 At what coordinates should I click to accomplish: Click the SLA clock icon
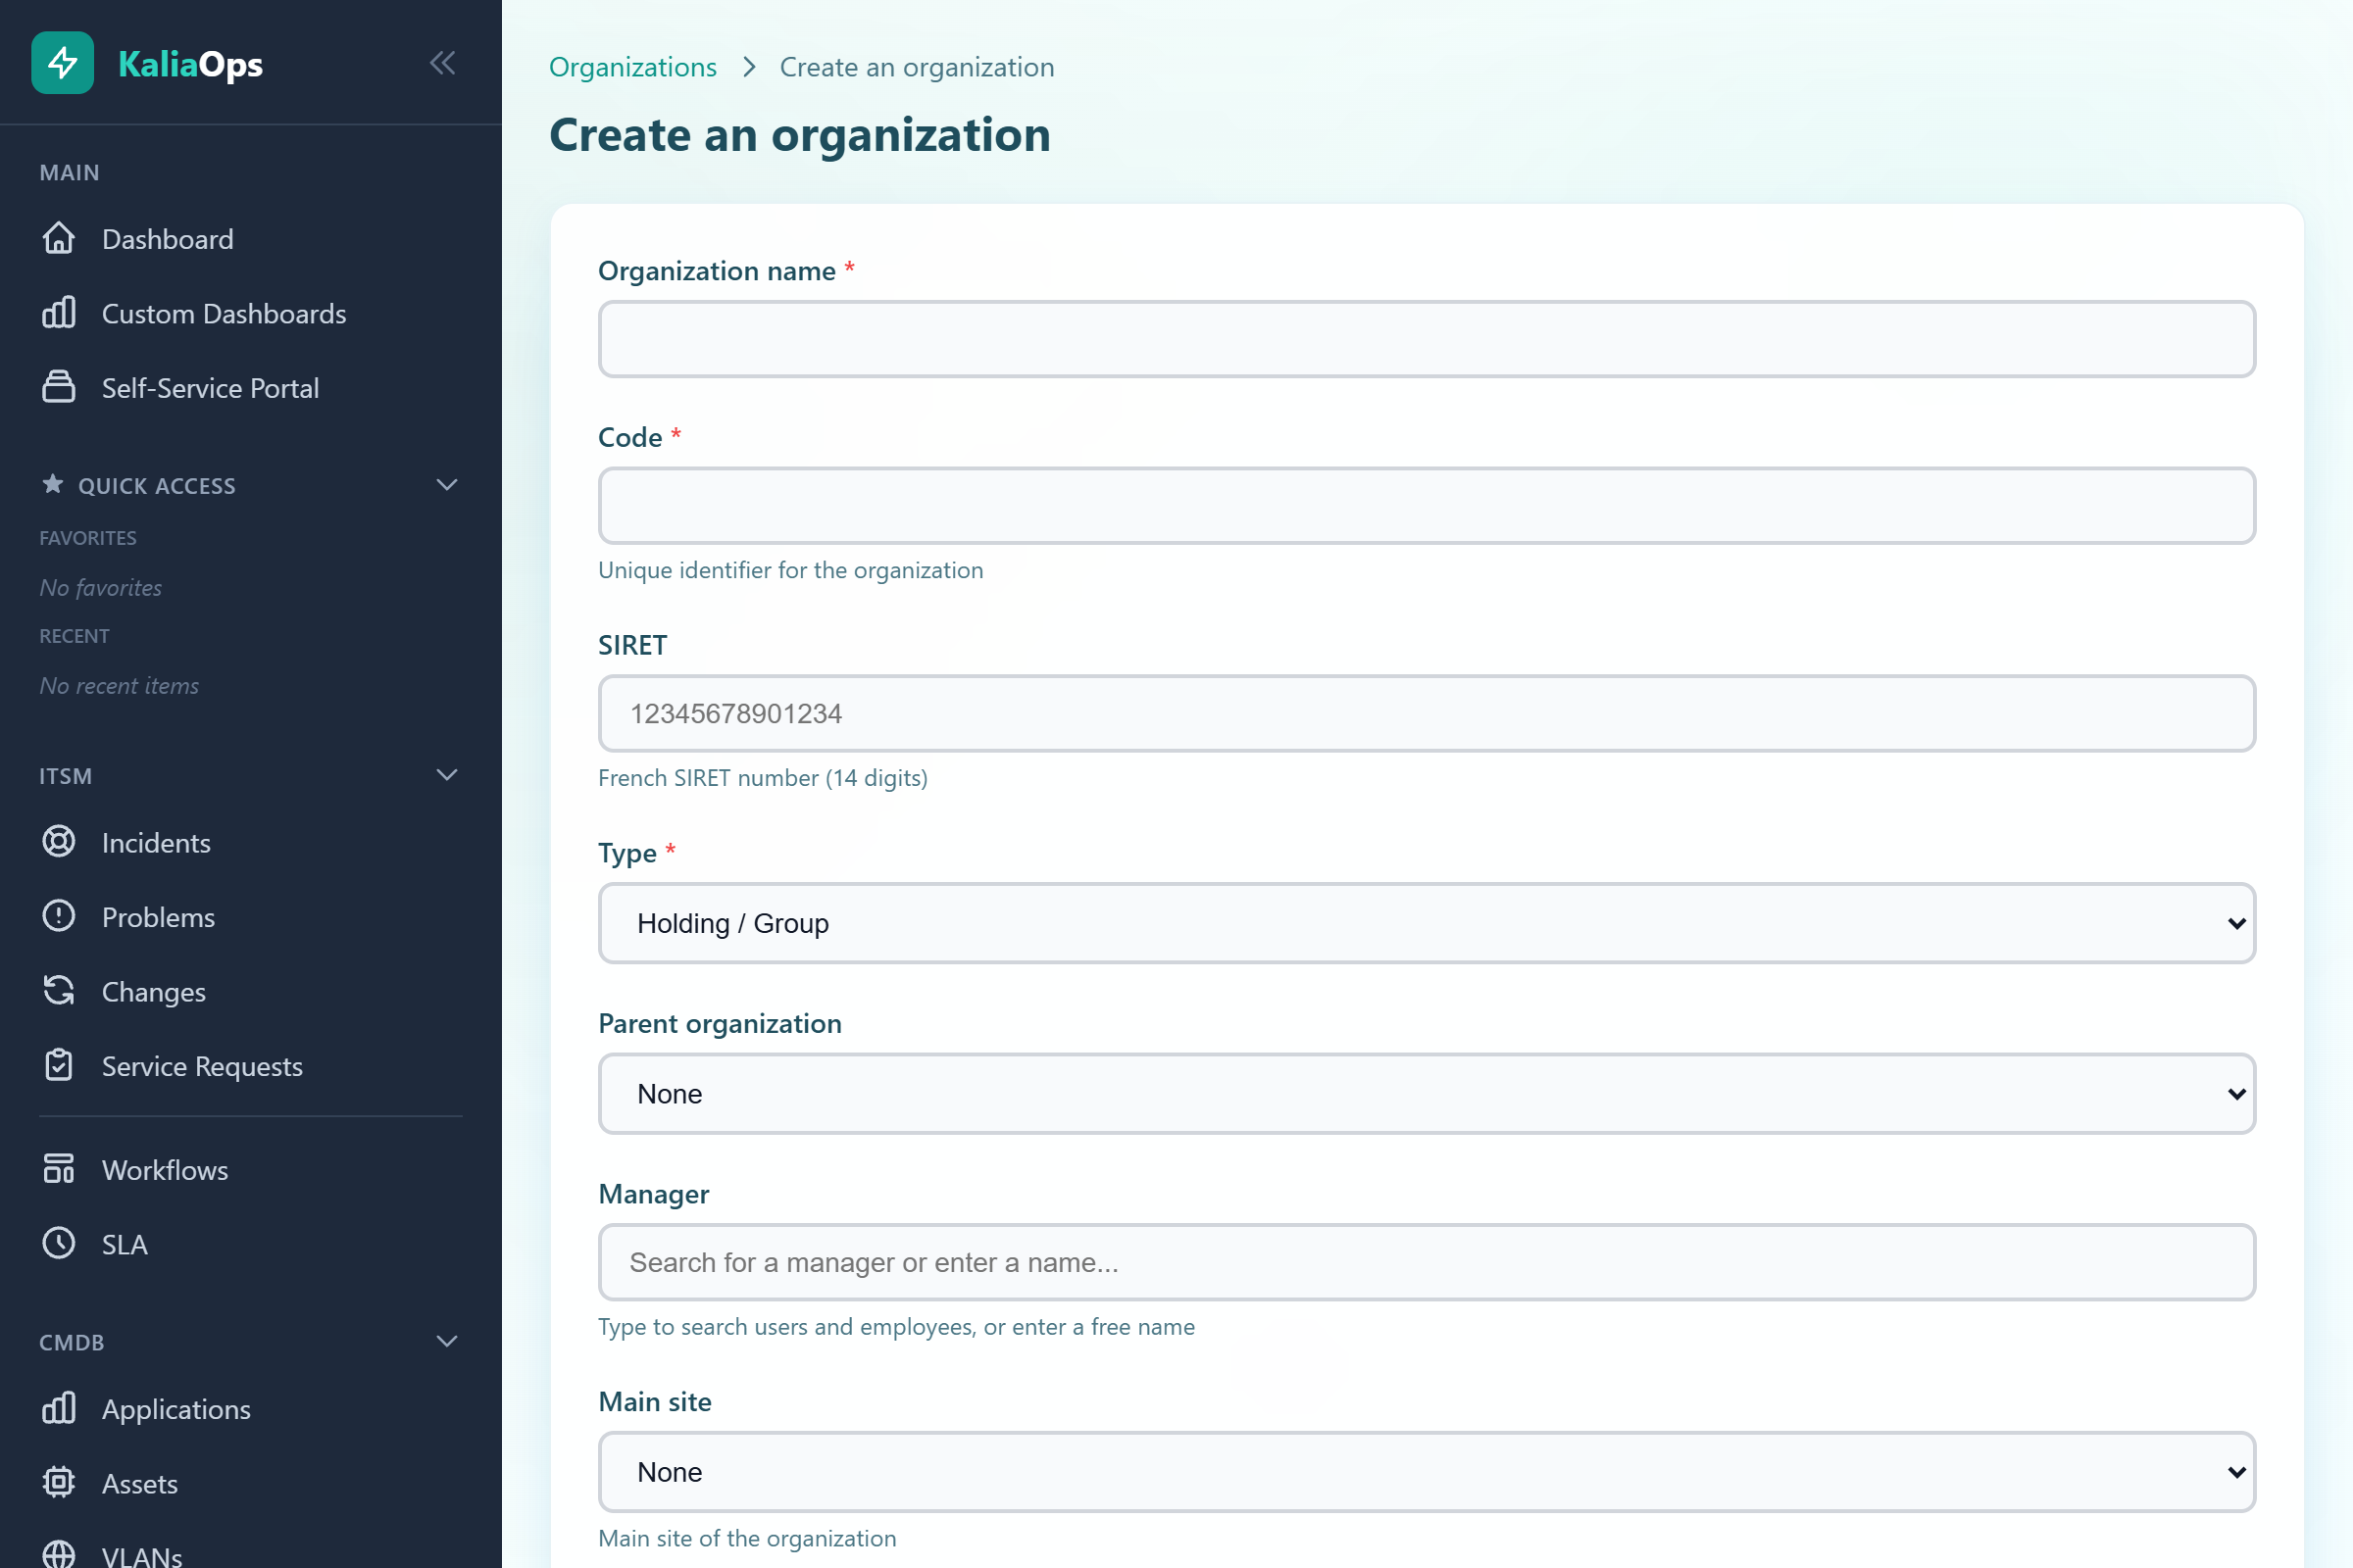(59, 1243)
